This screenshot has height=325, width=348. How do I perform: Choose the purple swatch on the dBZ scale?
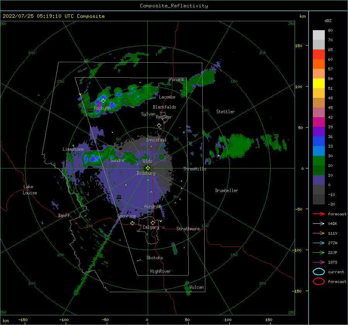[319, 131]
